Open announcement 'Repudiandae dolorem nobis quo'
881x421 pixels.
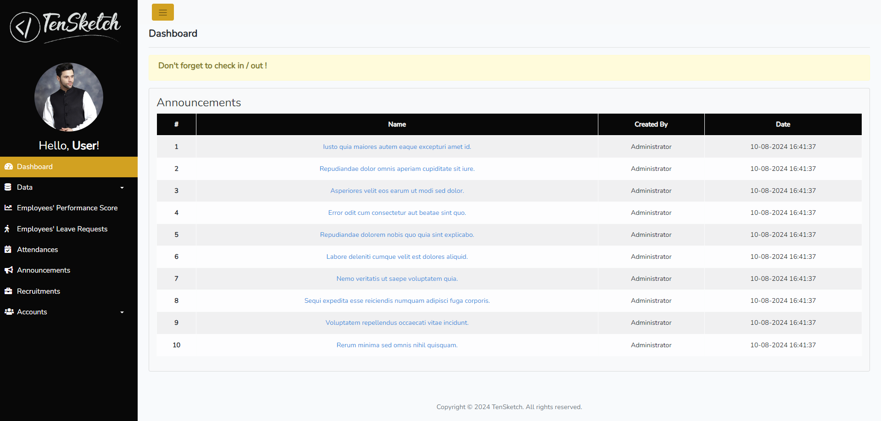(397, 235)
